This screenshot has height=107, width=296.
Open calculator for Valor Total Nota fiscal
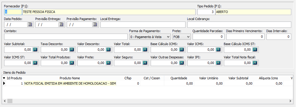[x=255, y=63]
